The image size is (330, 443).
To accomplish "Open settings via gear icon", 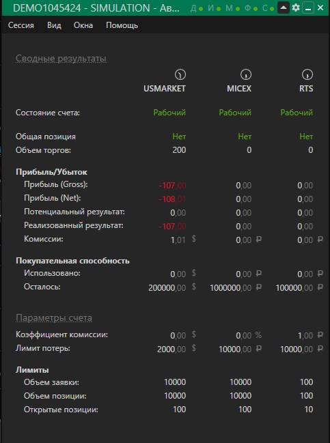I will coord(296,8).
